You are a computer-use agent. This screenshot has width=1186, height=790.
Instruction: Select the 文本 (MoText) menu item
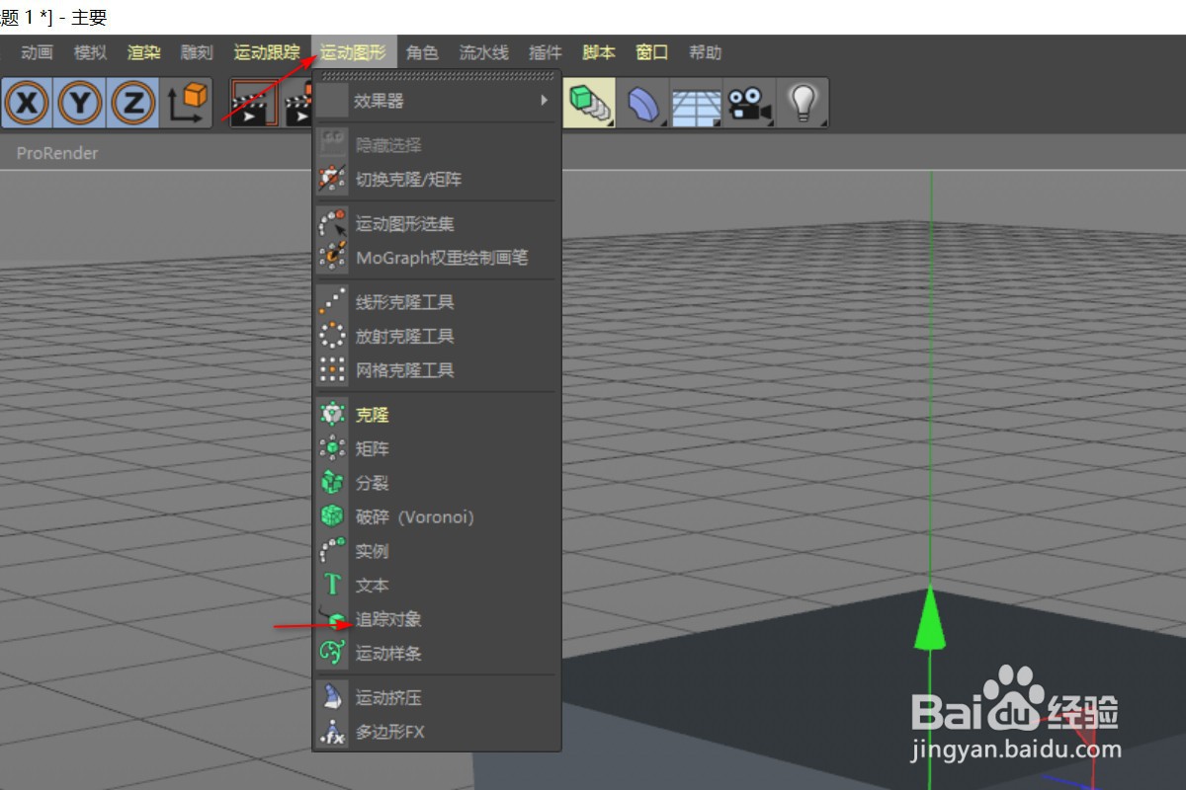373,585
